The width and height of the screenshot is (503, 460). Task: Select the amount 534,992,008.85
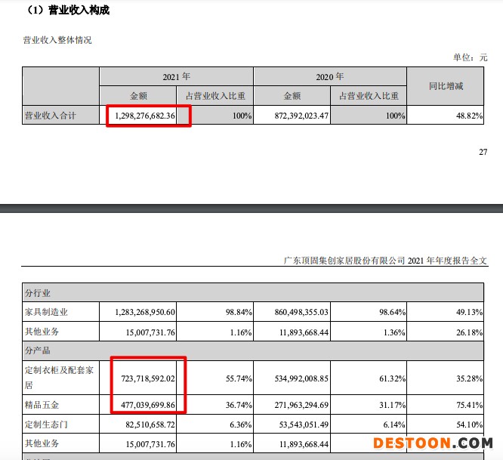[301, 378]
